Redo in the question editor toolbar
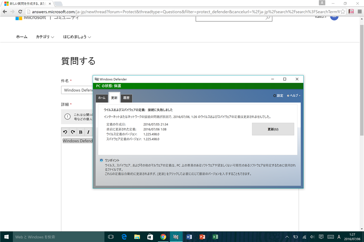Viewport: 364px width, 242px height. 73,132
